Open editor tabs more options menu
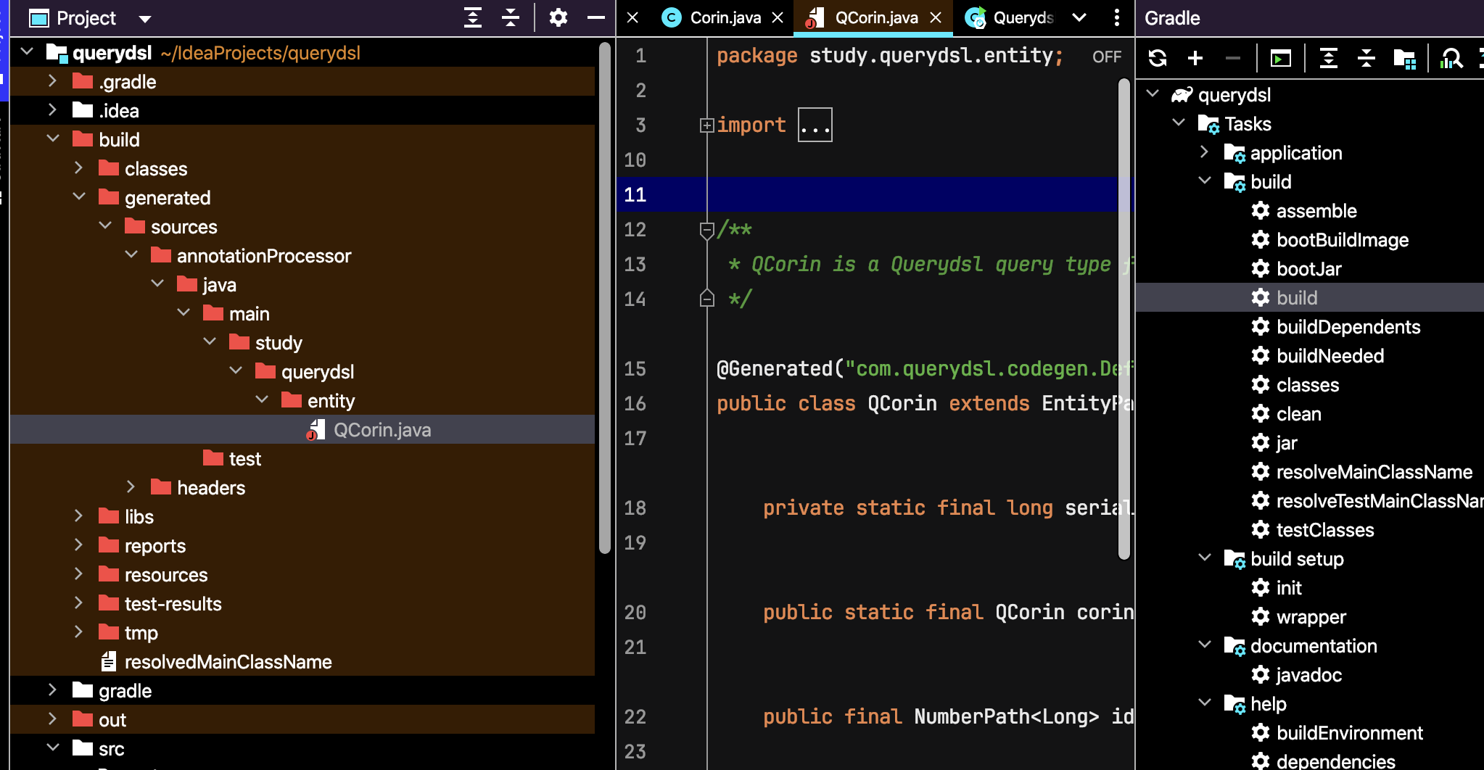 coord(1117,17)
